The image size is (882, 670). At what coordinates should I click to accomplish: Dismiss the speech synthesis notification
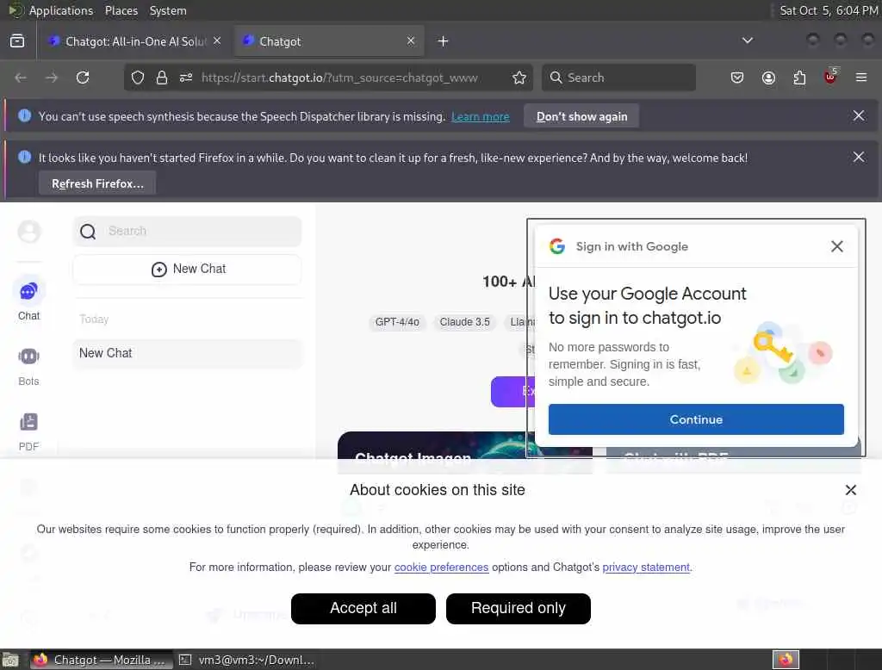(859, 116)
